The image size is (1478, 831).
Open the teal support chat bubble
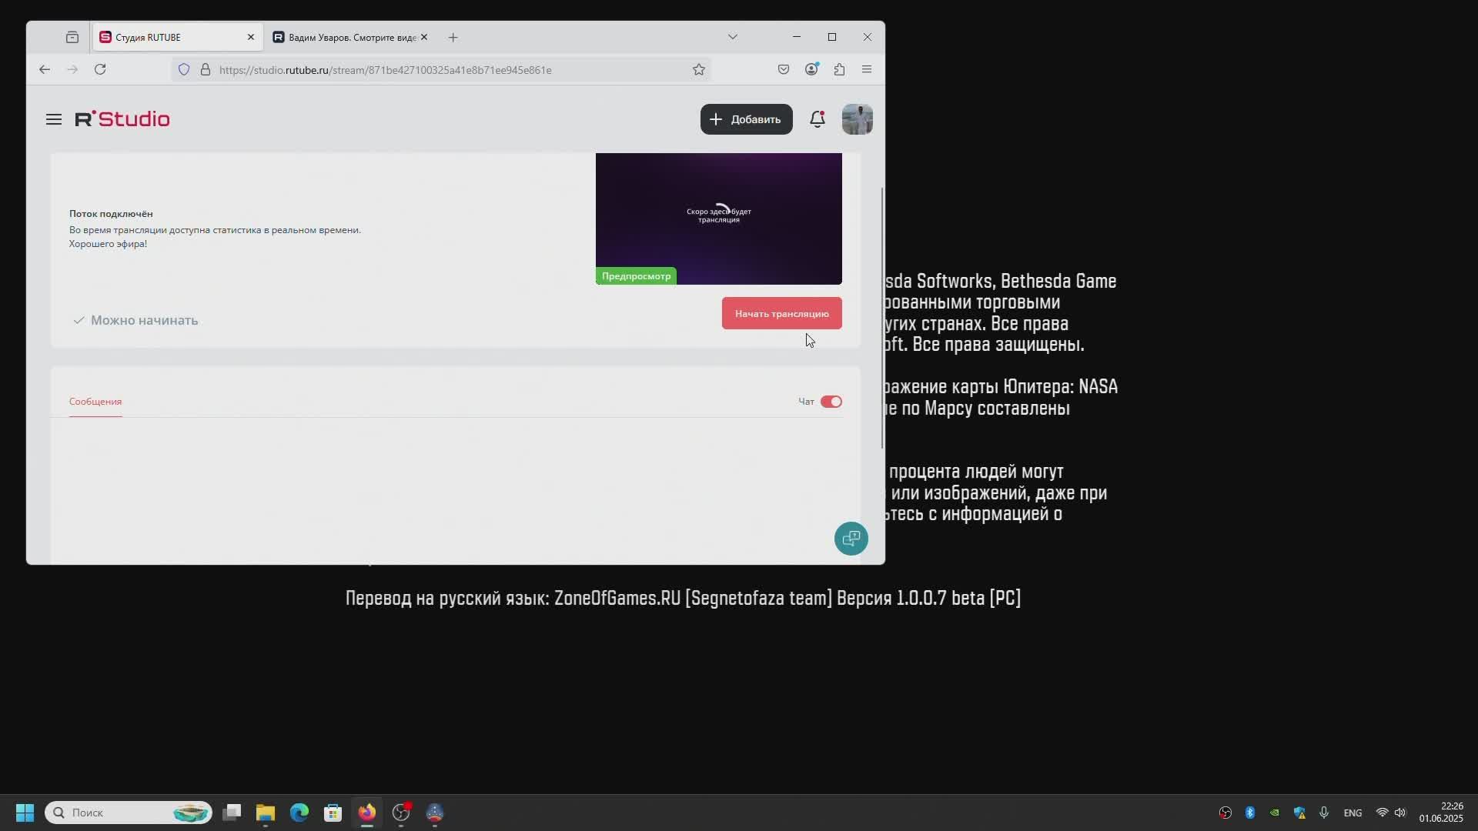coord(851,539)
